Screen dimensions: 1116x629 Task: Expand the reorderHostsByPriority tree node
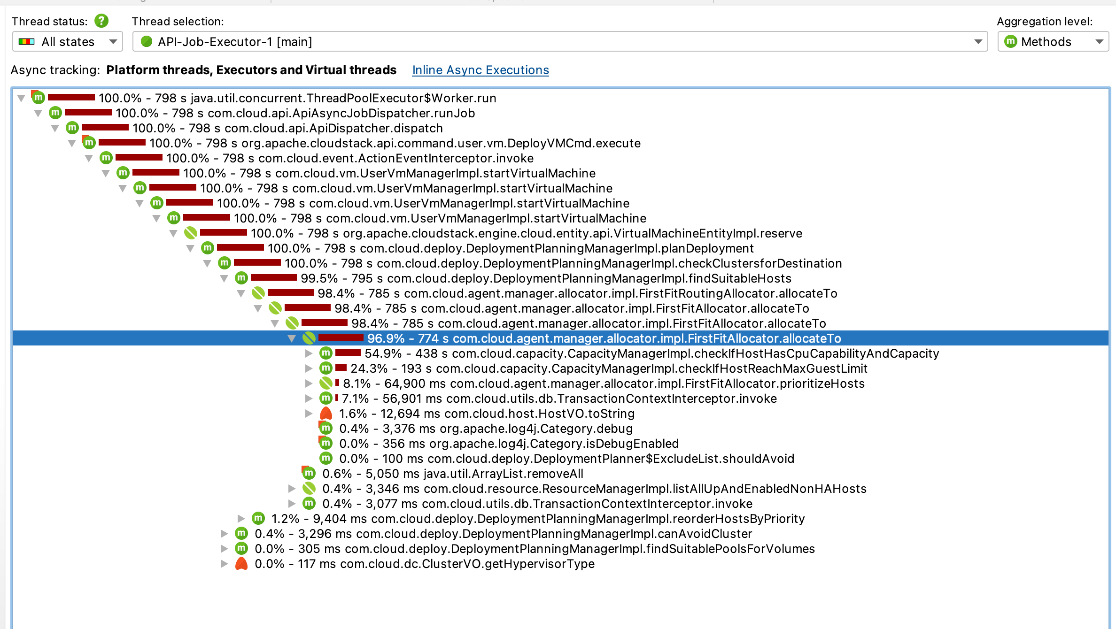click(x=241, y=519)
